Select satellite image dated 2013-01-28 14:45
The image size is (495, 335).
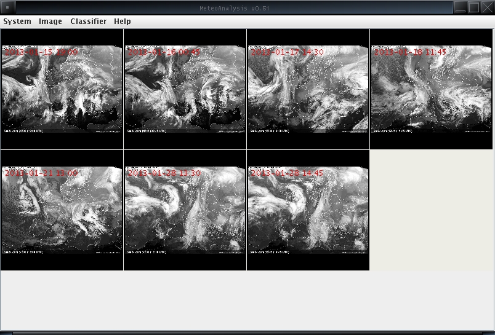[308, 210]
